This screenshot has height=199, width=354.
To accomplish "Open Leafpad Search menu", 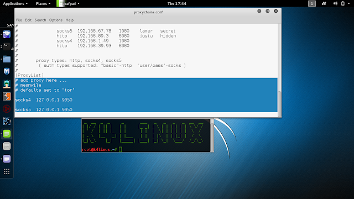I will coord(40,20).
